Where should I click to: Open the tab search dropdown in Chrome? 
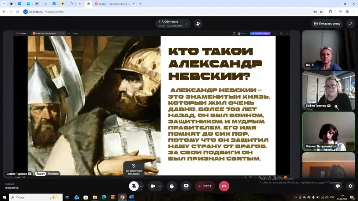pyautogui.click(x=4, y=4)
